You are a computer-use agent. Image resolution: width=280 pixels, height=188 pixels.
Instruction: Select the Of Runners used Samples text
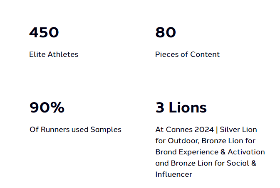75,129
